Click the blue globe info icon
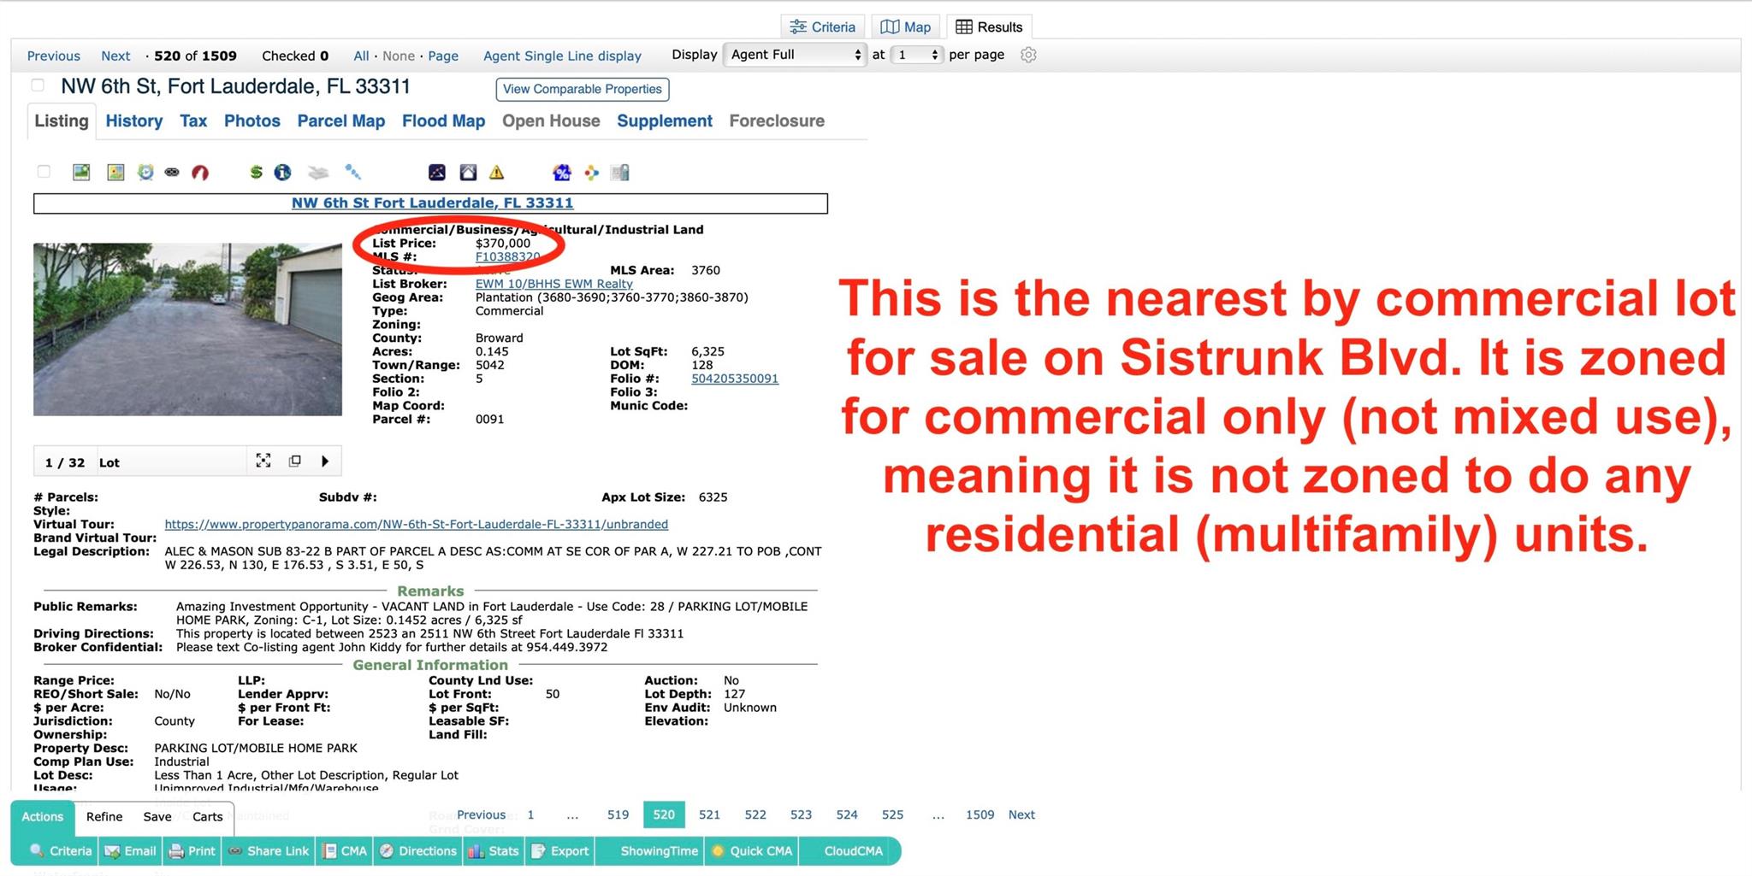Screen dimensions: 1752x876 click(x=282, y=173)
